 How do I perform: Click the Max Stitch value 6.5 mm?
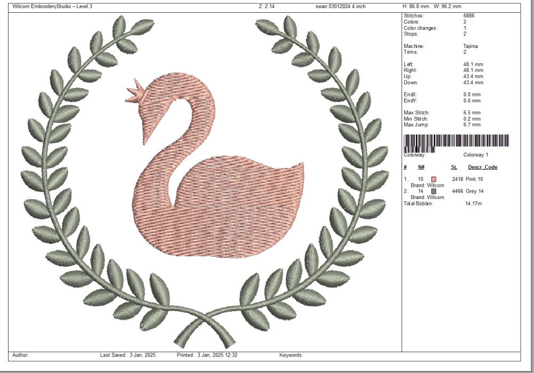pyautogui.click(x=472, y=113)
